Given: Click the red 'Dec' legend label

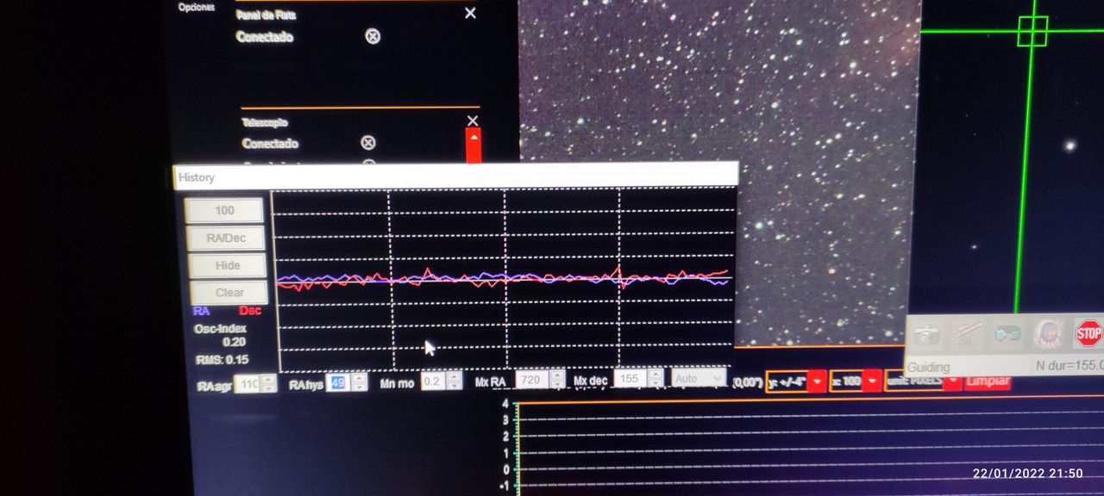Looking at the screenshot, I should click(x=250, y=311).
